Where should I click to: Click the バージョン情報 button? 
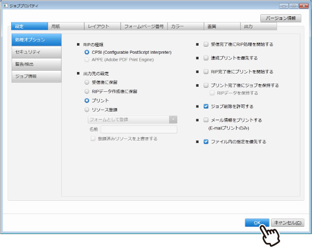tap(281, 18)
